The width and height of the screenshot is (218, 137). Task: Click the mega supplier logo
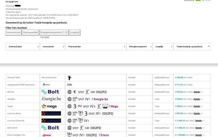point(49,106)
